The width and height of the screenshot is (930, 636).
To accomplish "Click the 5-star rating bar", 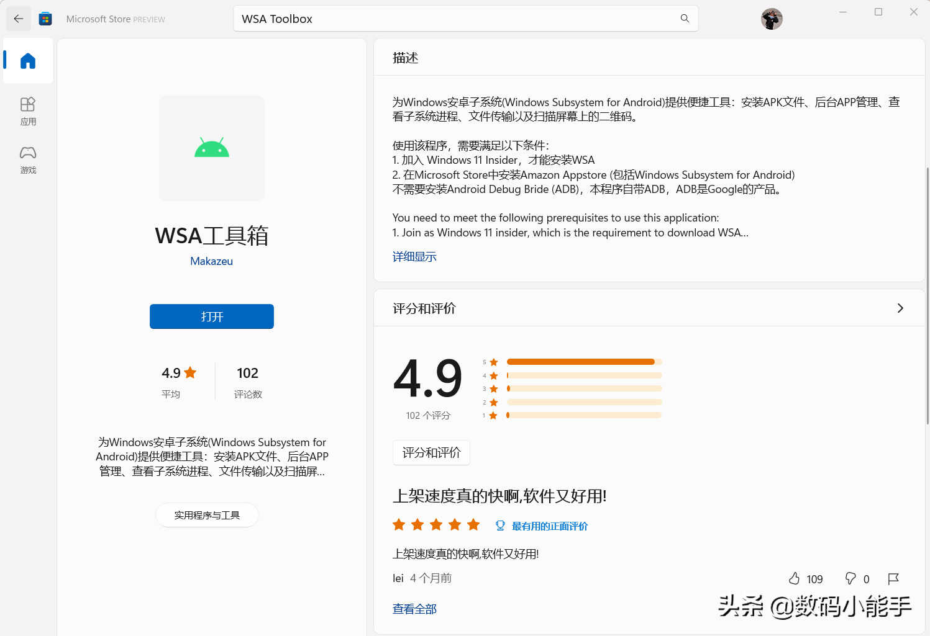I will (x=584, y=362).
